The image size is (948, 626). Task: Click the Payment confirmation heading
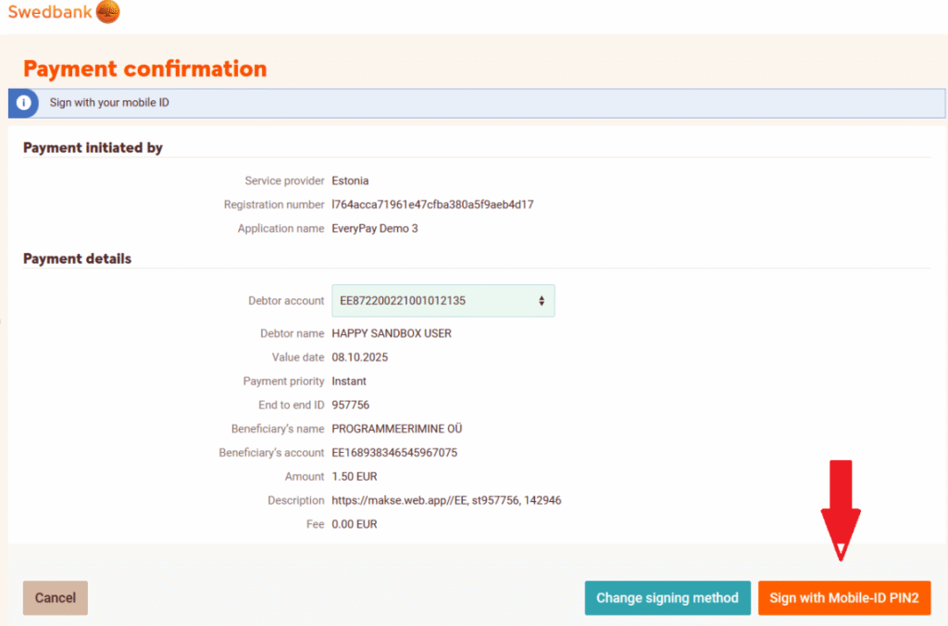144,69
